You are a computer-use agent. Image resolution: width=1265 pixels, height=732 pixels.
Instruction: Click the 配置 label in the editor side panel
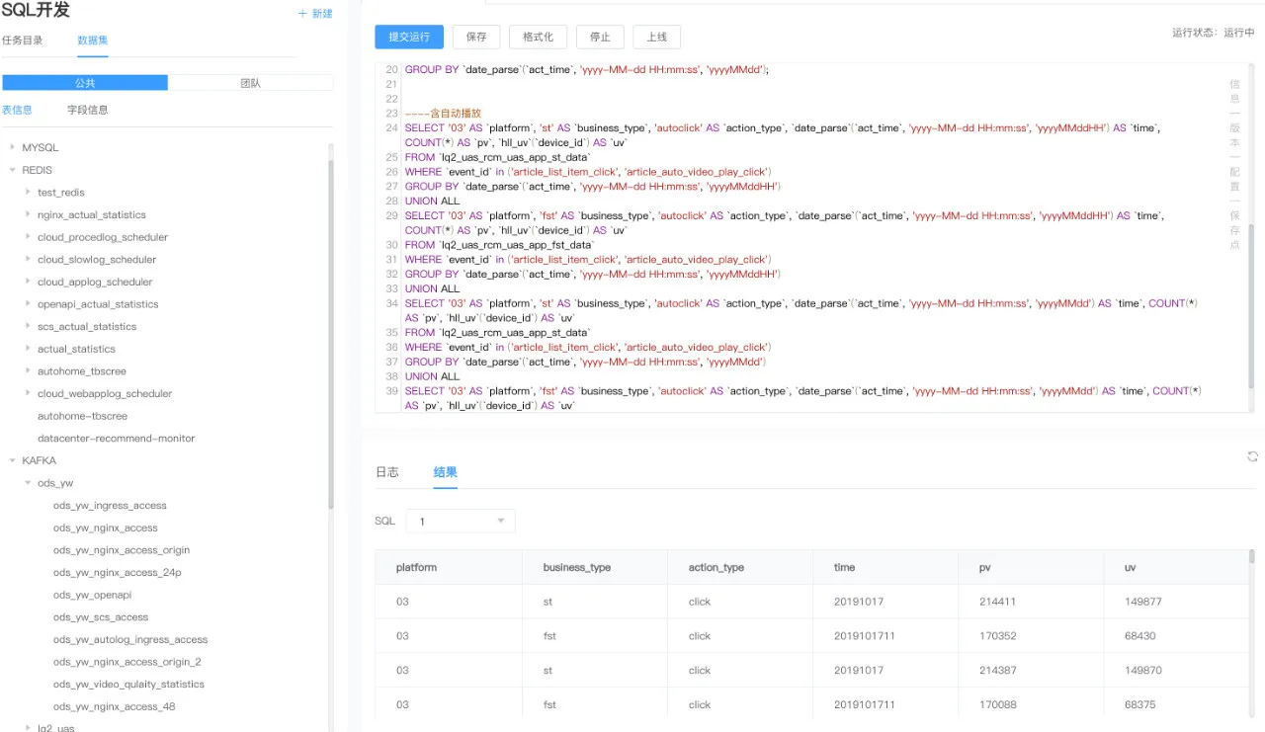click(1234, 179)
